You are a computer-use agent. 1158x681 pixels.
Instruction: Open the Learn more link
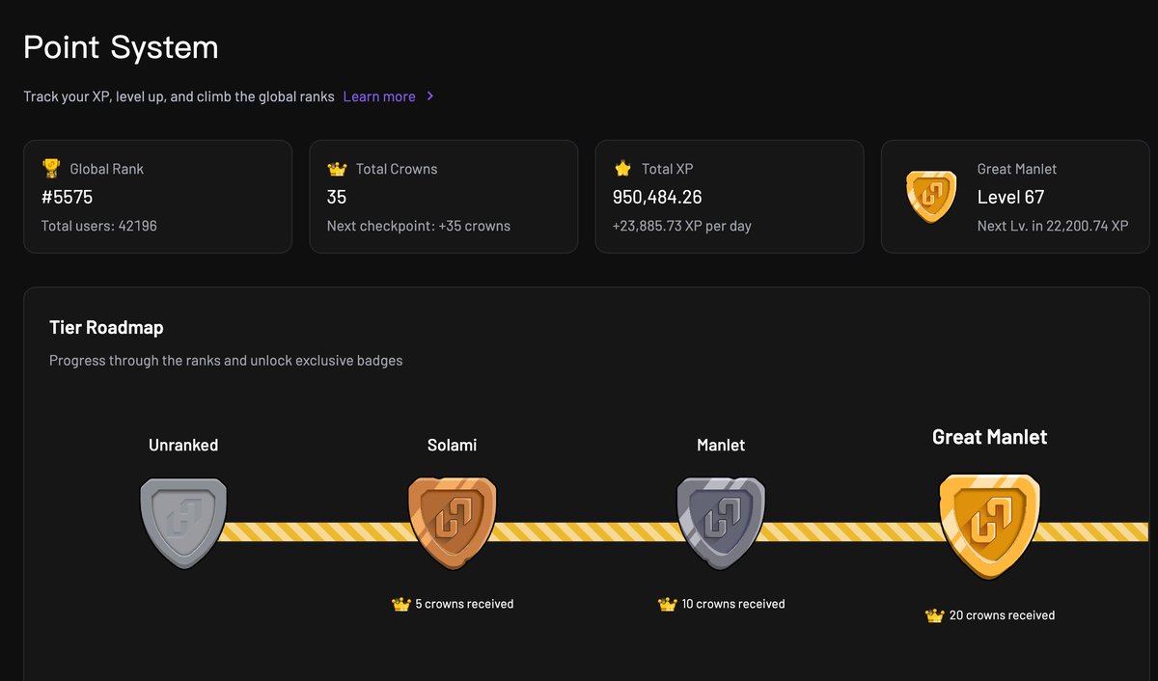pos(379,96)
